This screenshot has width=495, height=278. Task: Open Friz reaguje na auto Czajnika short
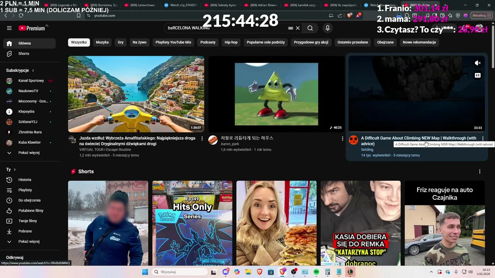(x=445, y=223)
